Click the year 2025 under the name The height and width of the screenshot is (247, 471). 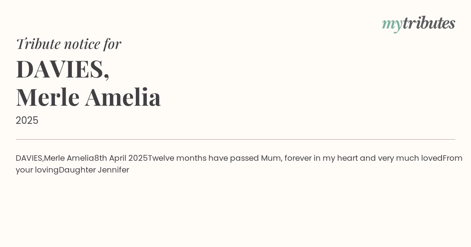27,120
